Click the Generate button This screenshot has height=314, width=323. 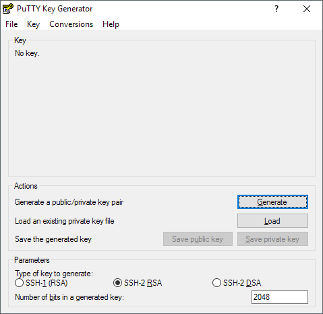tap(272, 202)
